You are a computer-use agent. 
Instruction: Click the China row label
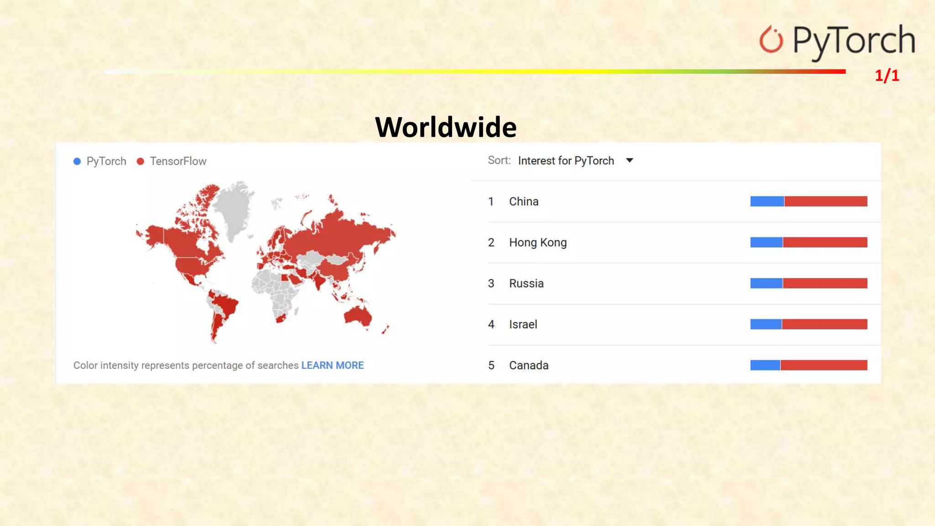[x=524, y=201]
